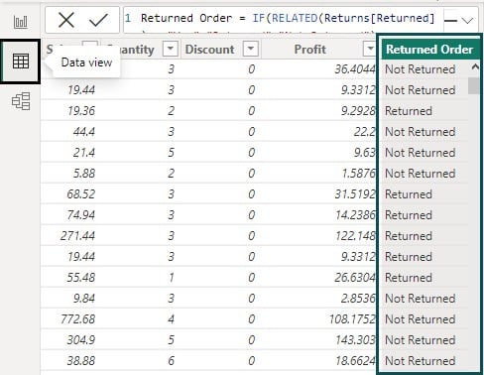Select sales value 772.68
Viewport: 484px width, 375px height.
pyautogui.click(x=77, y=319)
